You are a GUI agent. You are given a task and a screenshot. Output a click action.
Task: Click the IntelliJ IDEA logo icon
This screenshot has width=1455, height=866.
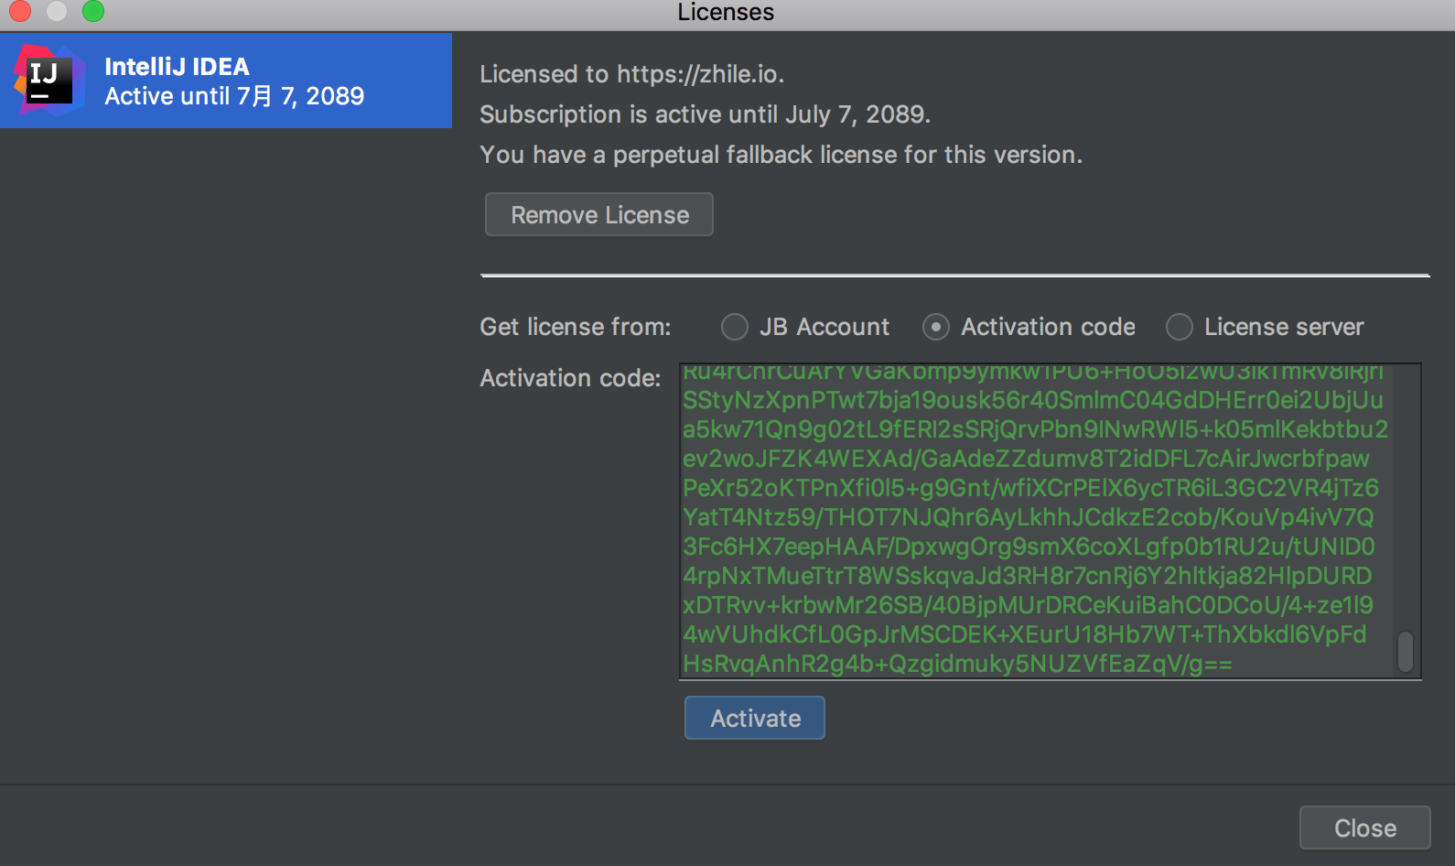[48, 81]
